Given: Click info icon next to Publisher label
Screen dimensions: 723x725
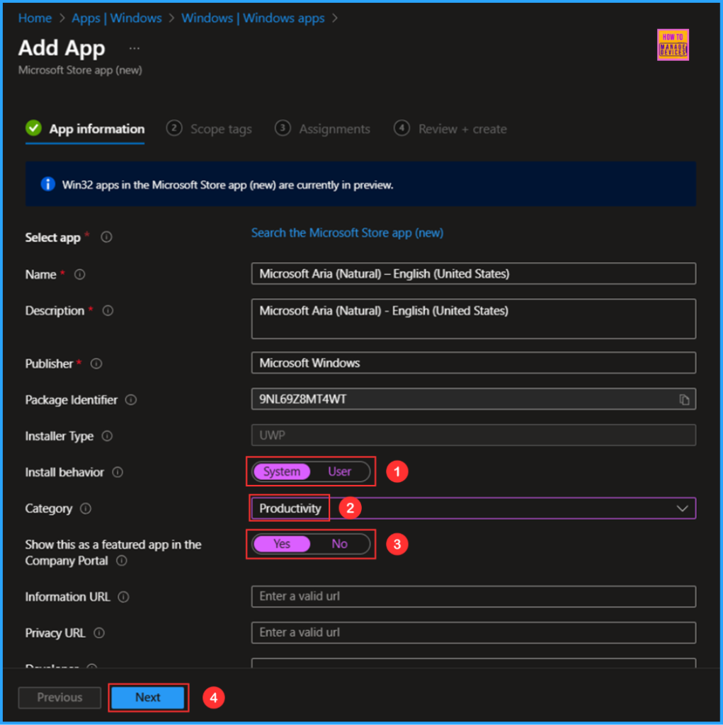Looking at the screenshot, I should (x=96, y=364).
